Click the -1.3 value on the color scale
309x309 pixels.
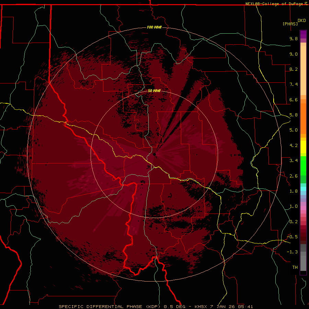tap(292, 252)
